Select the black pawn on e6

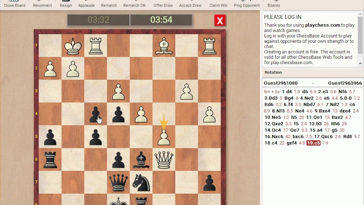[118, 160]
